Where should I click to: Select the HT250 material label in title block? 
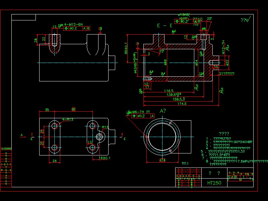[214, 183]
